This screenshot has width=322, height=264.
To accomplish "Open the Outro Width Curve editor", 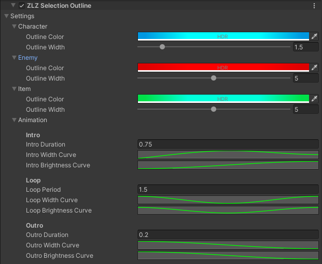I will pos(228,245).
